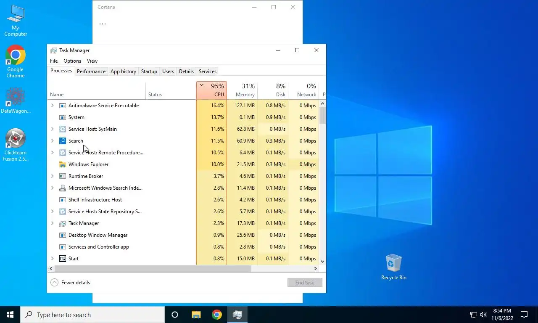The image size is (538, 323).
Task: Sort by the Network column header
Action: (303, 90)
